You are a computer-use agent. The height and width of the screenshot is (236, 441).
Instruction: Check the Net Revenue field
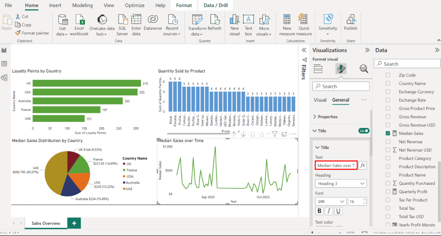pyautogui.click(x=388, y=142)
